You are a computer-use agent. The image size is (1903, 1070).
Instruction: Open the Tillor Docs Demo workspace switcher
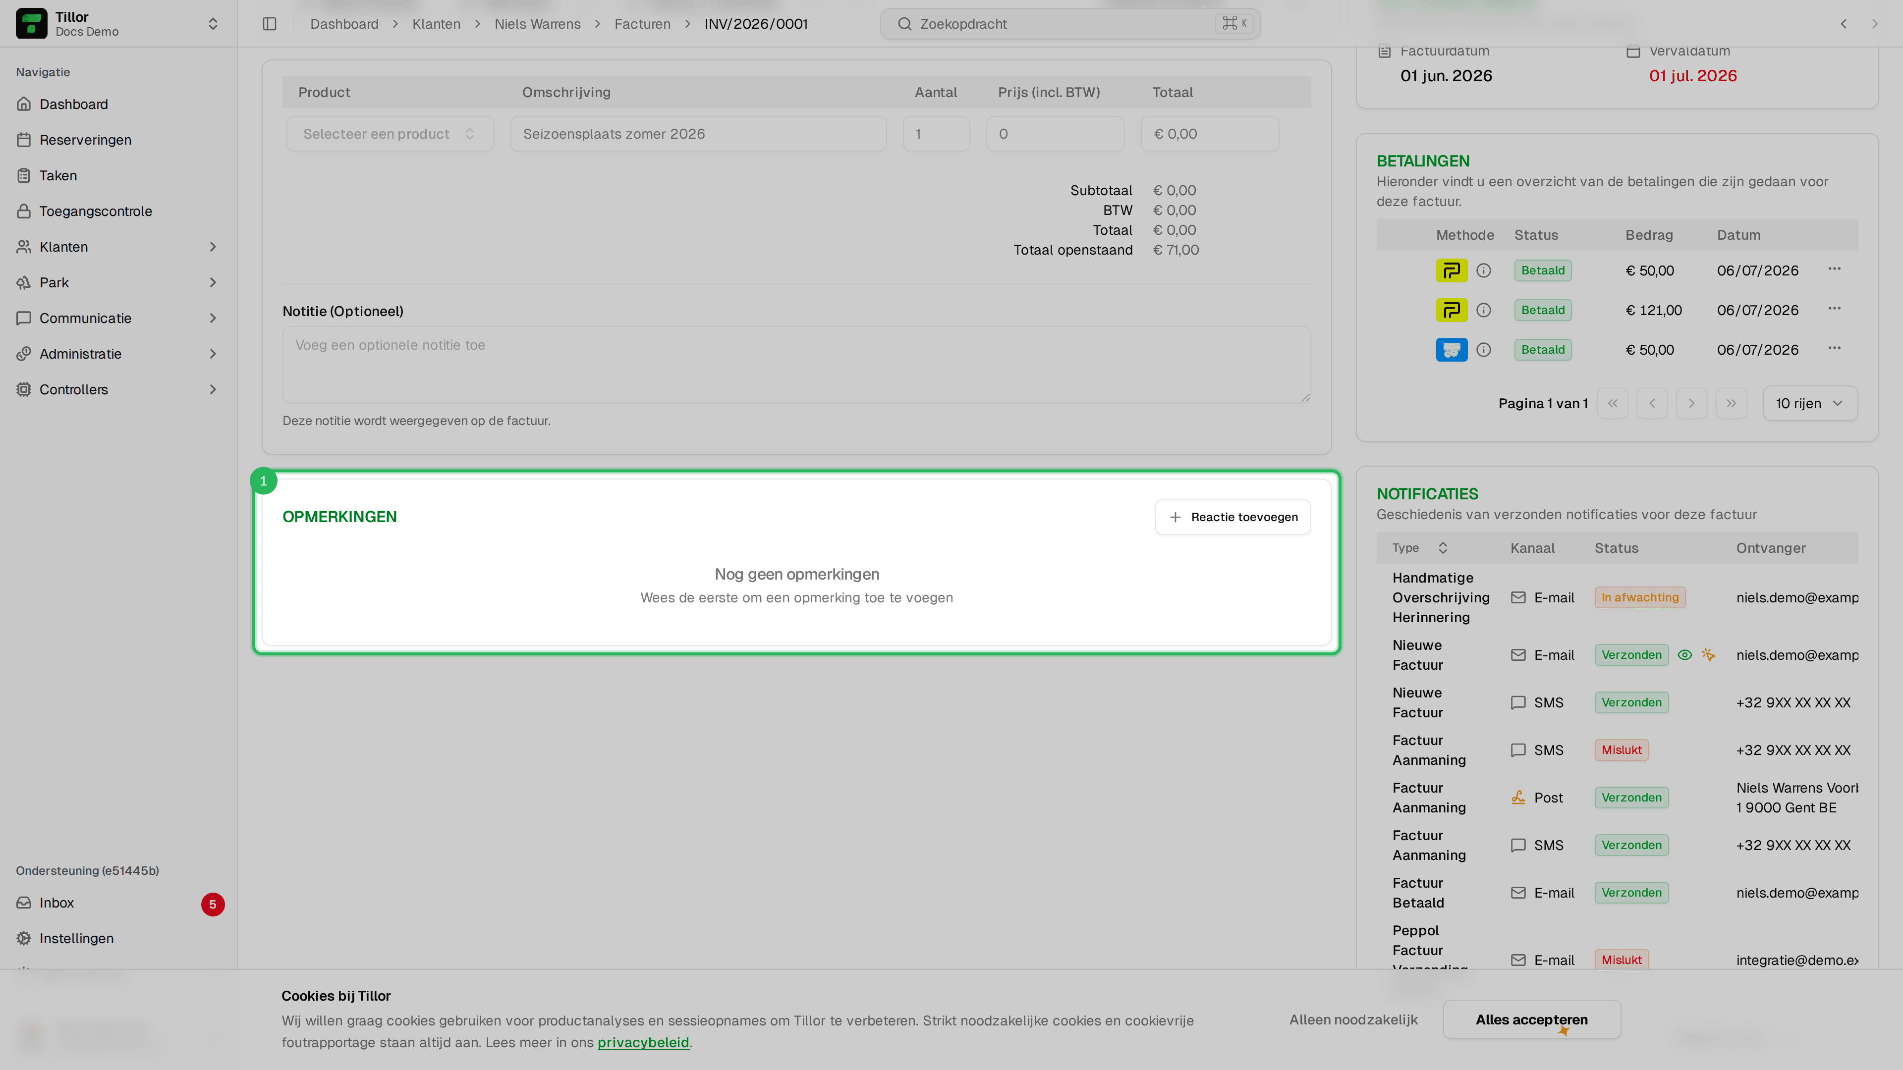(118, 24)
